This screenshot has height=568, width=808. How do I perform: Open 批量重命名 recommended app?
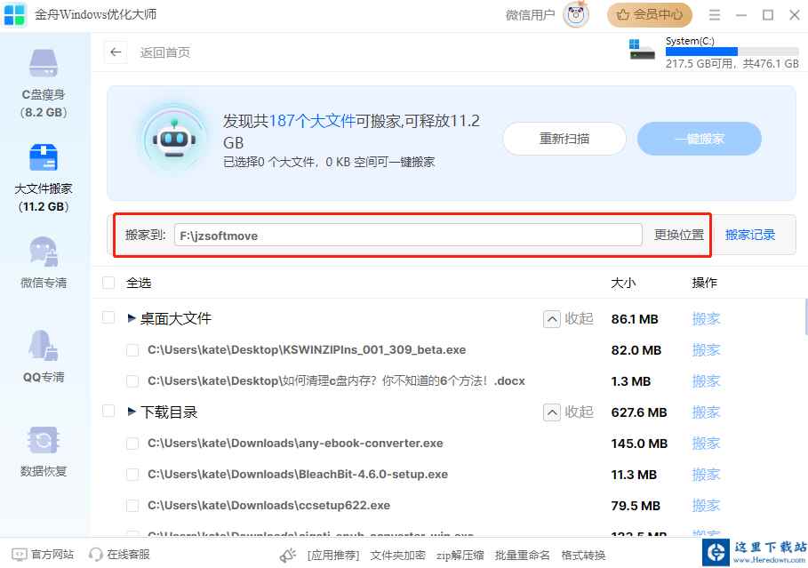pos(522,556)
